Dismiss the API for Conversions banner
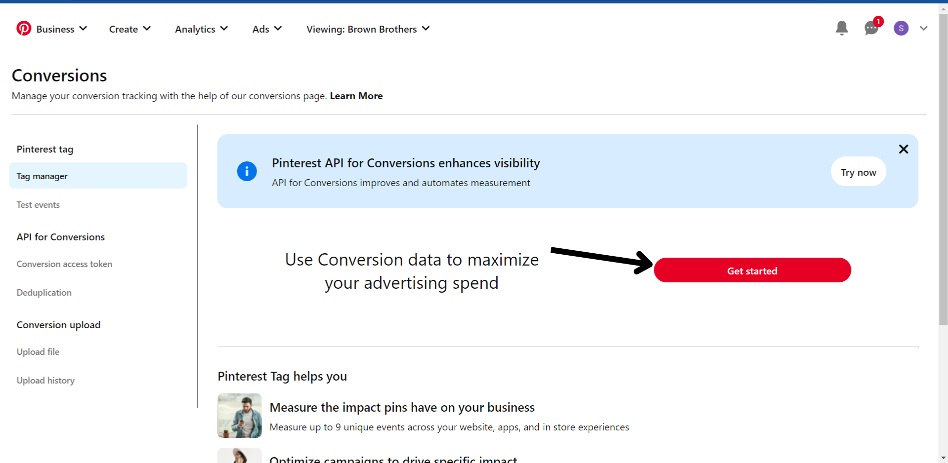 point(904,149)
